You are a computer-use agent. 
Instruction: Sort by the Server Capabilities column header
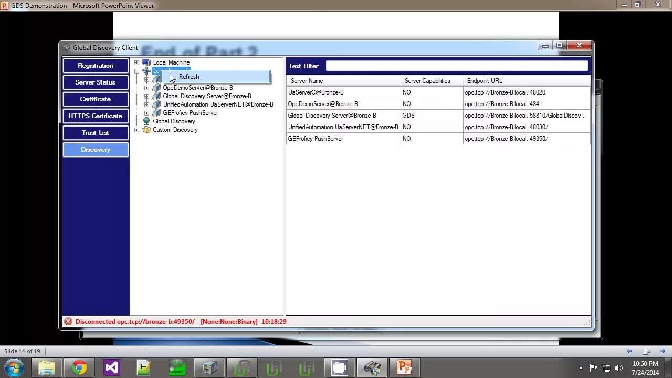coord(432,81)
